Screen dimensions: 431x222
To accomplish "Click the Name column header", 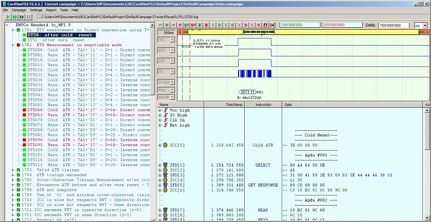I will (181, 105).
